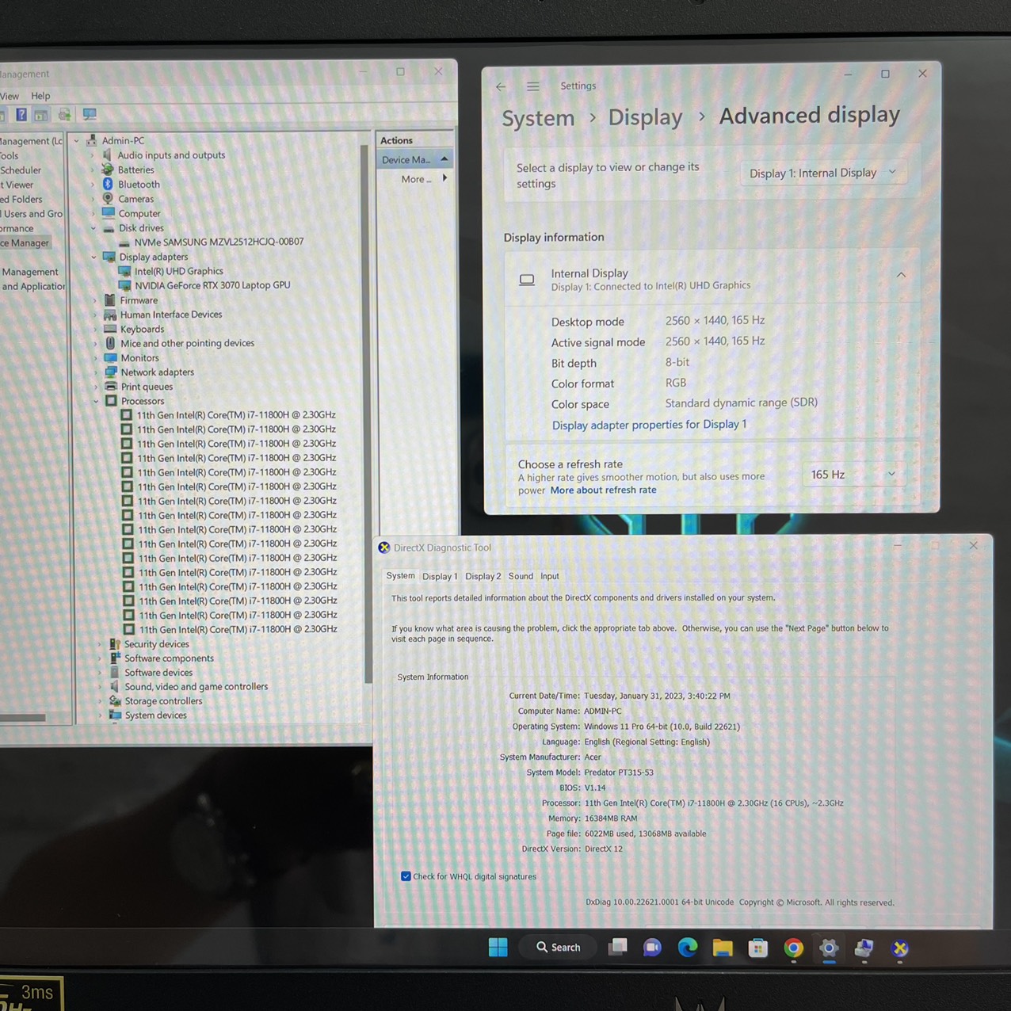
Task: Select Mice and other pointing devices
Action: (188, 343)
